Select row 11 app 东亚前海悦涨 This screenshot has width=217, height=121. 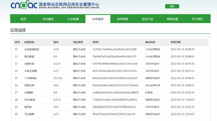coord(32,49)
